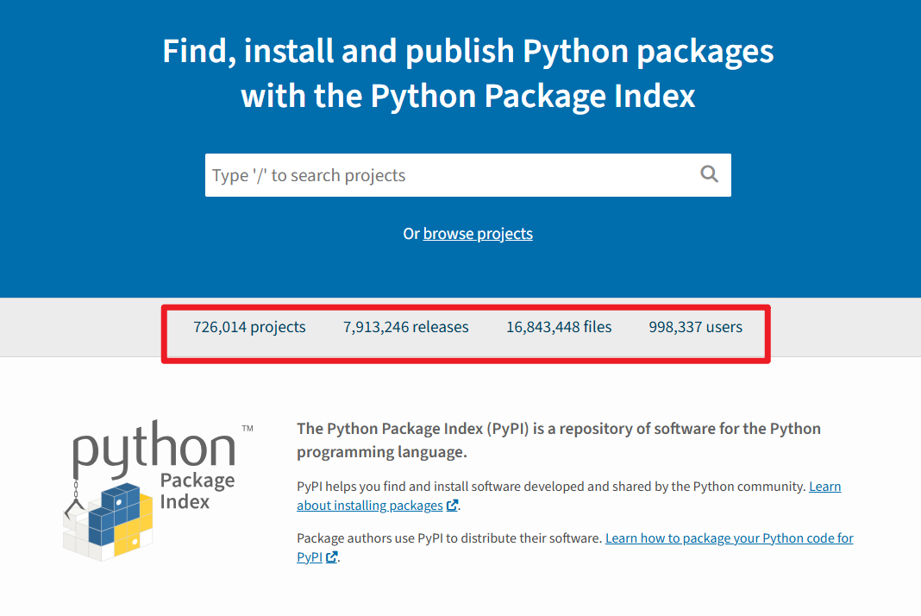Click the external link icon after 'PyPI'

click(331, 557)
